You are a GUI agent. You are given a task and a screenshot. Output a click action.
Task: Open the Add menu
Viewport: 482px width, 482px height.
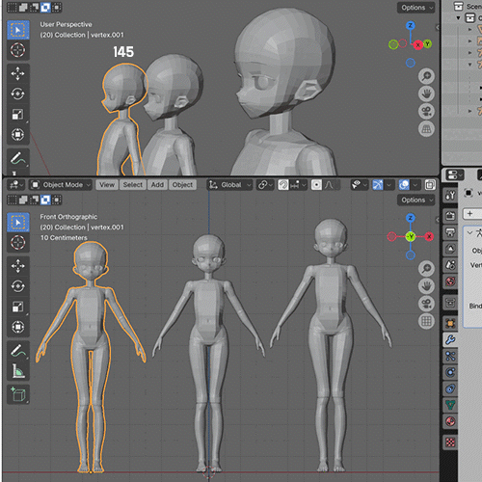tap(157, 185)
